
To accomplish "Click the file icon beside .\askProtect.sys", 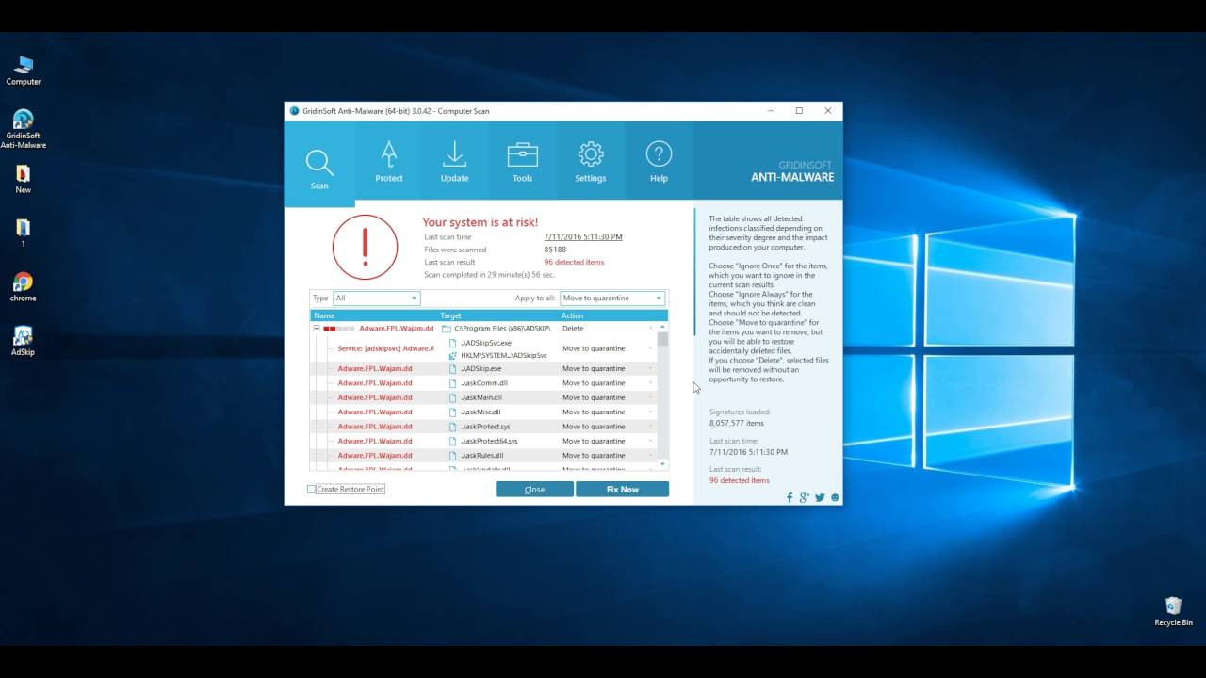I will pyautogui.click(x=453, y=427).
